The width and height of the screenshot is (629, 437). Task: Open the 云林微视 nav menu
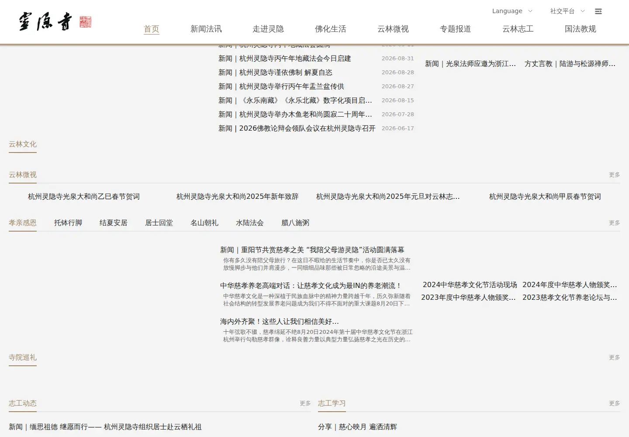(393, 29)
